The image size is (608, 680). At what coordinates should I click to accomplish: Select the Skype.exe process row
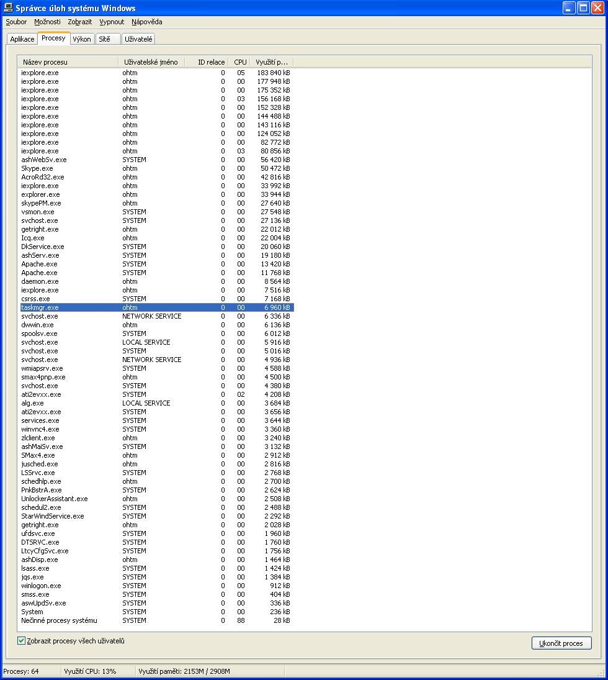[37, 168]
